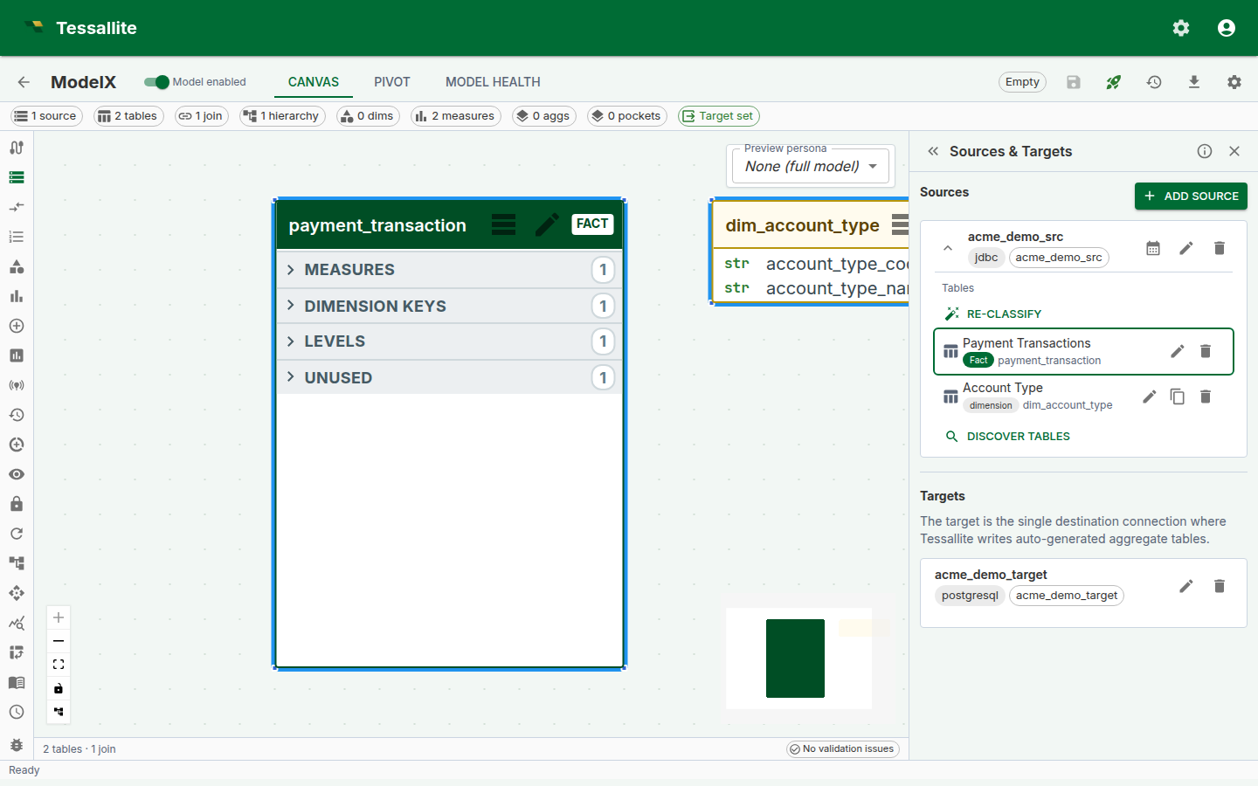Click the hierarchy tree icon in the left sidebar

tap(17, 563)
